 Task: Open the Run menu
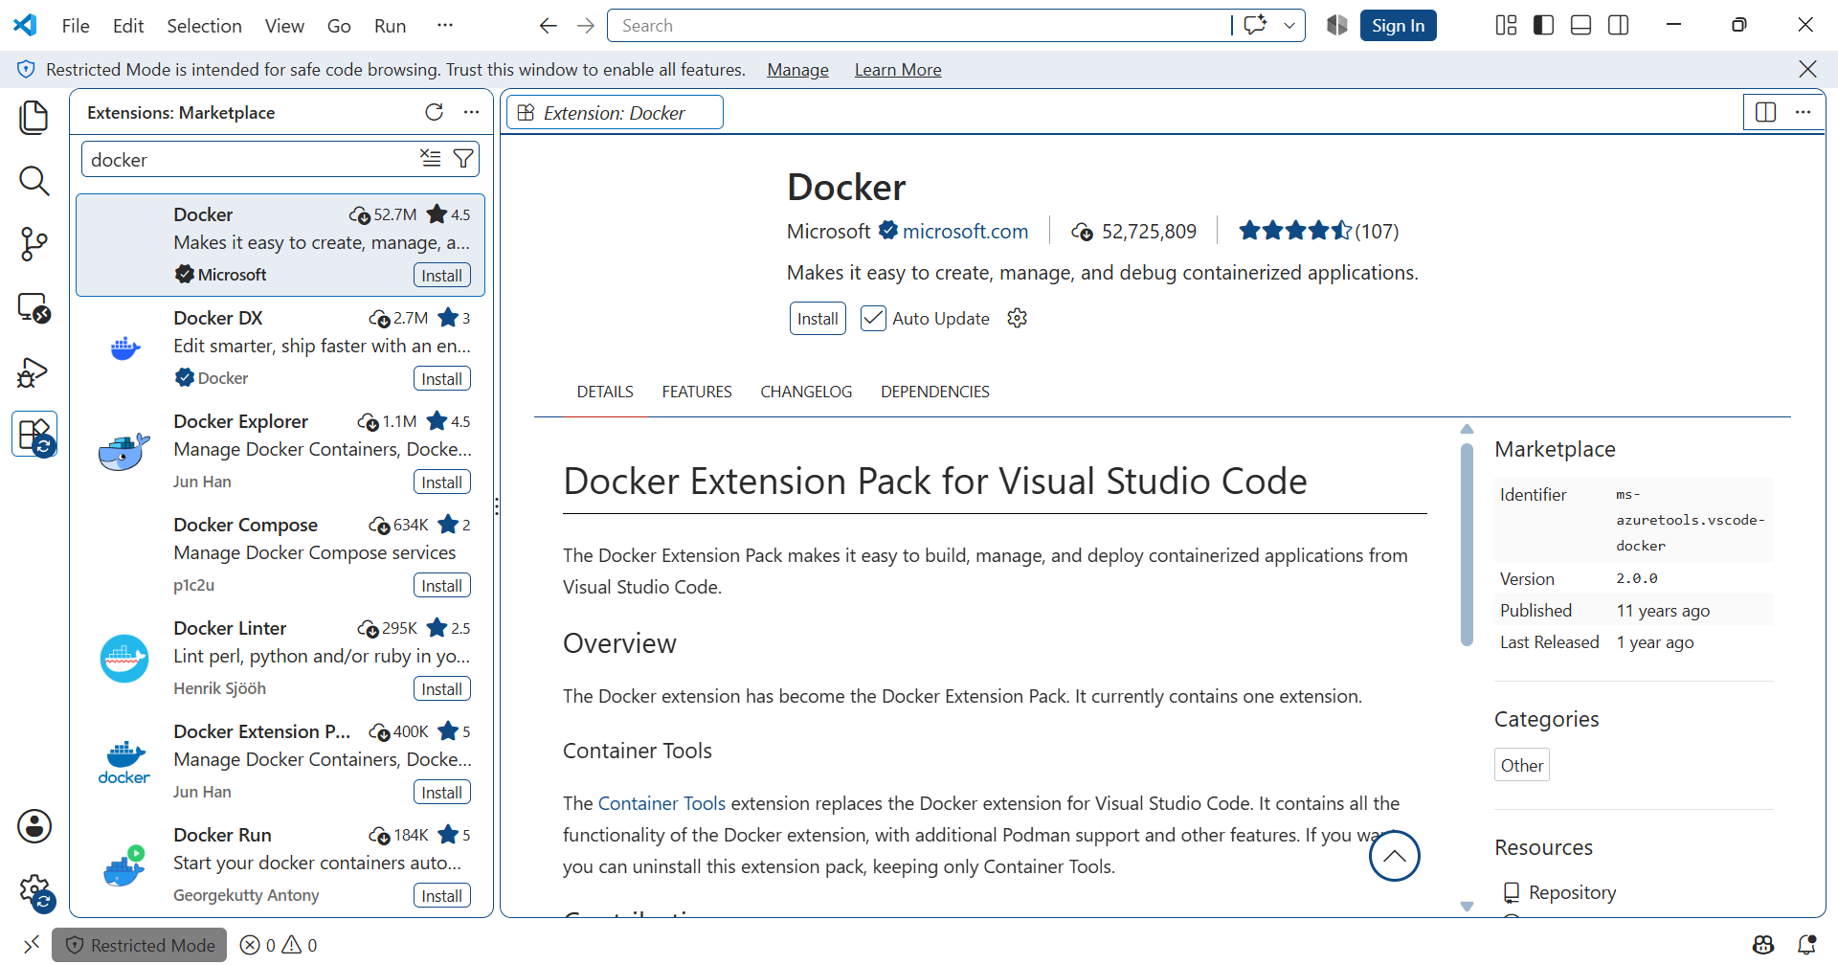click(x=391, y=26)
